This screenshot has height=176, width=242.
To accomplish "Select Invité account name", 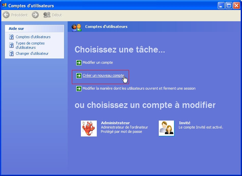I will point(185,123).
